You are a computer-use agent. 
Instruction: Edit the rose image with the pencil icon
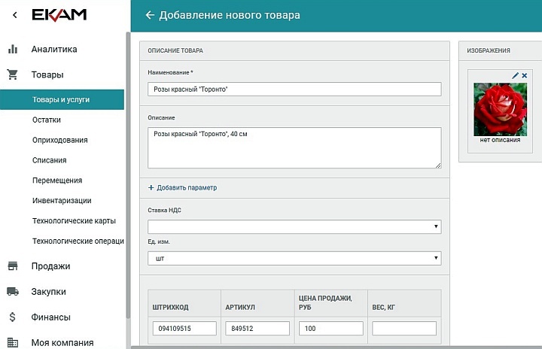(x=516, y=76)
